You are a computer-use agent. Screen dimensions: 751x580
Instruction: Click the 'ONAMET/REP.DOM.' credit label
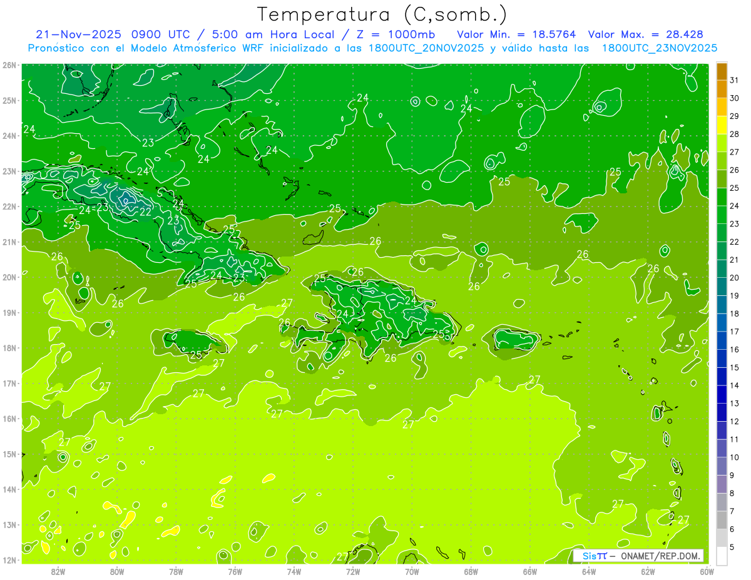pyautogui.click(x=660, y=556)
